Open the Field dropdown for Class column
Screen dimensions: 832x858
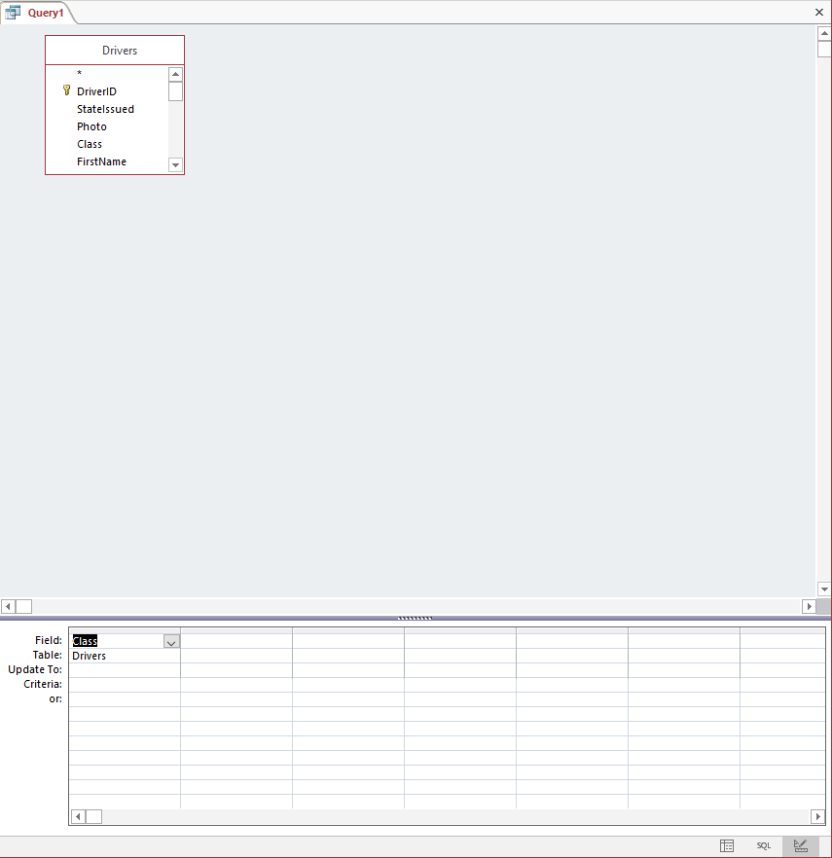click(x=171, y=642)
